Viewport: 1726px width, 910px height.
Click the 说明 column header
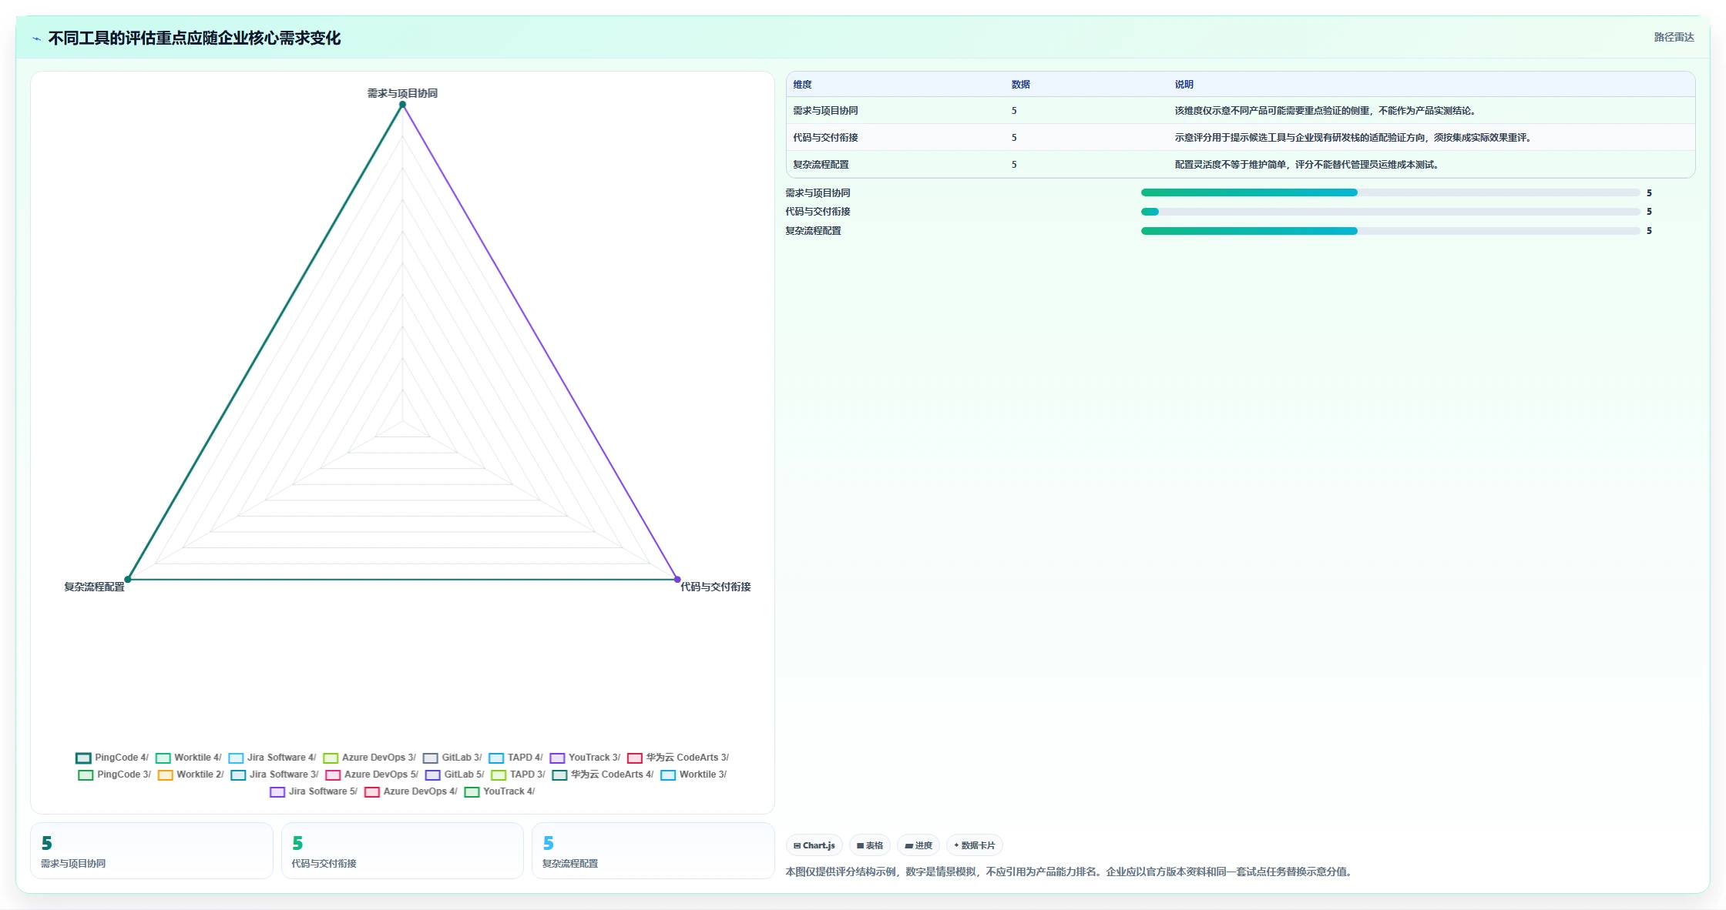click(1184, 85)
